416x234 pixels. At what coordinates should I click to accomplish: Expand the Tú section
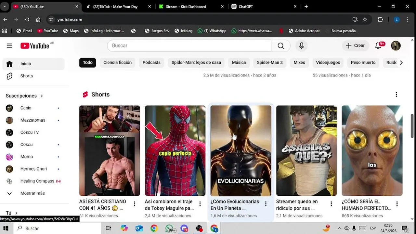coord(12,213)
